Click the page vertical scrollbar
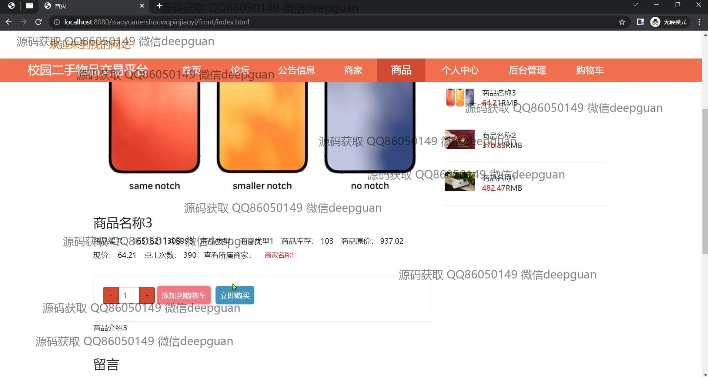708x377 pixels. point(705,181)
